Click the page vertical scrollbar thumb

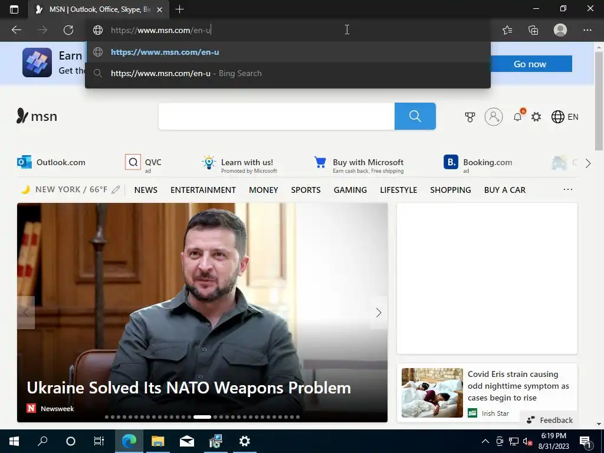coord(599,101)
